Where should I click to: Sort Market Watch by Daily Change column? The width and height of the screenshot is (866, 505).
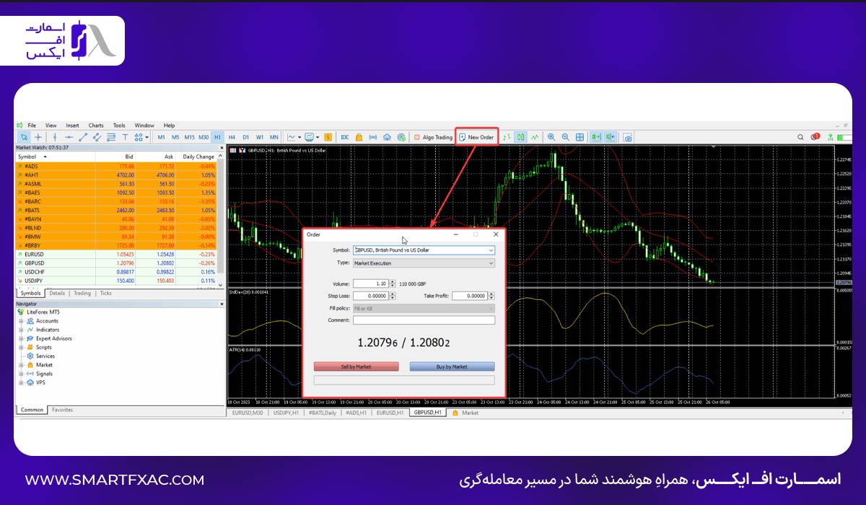pos(198,157)
